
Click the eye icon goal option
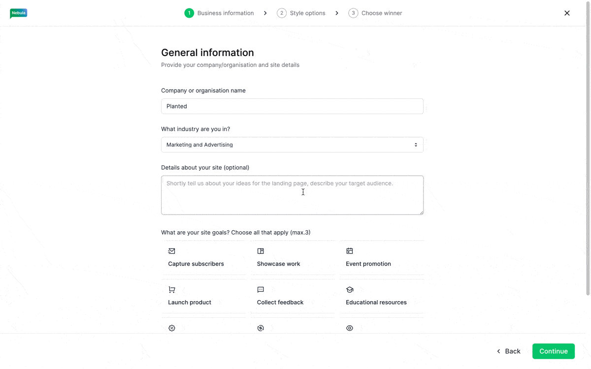tap(350, 328)
